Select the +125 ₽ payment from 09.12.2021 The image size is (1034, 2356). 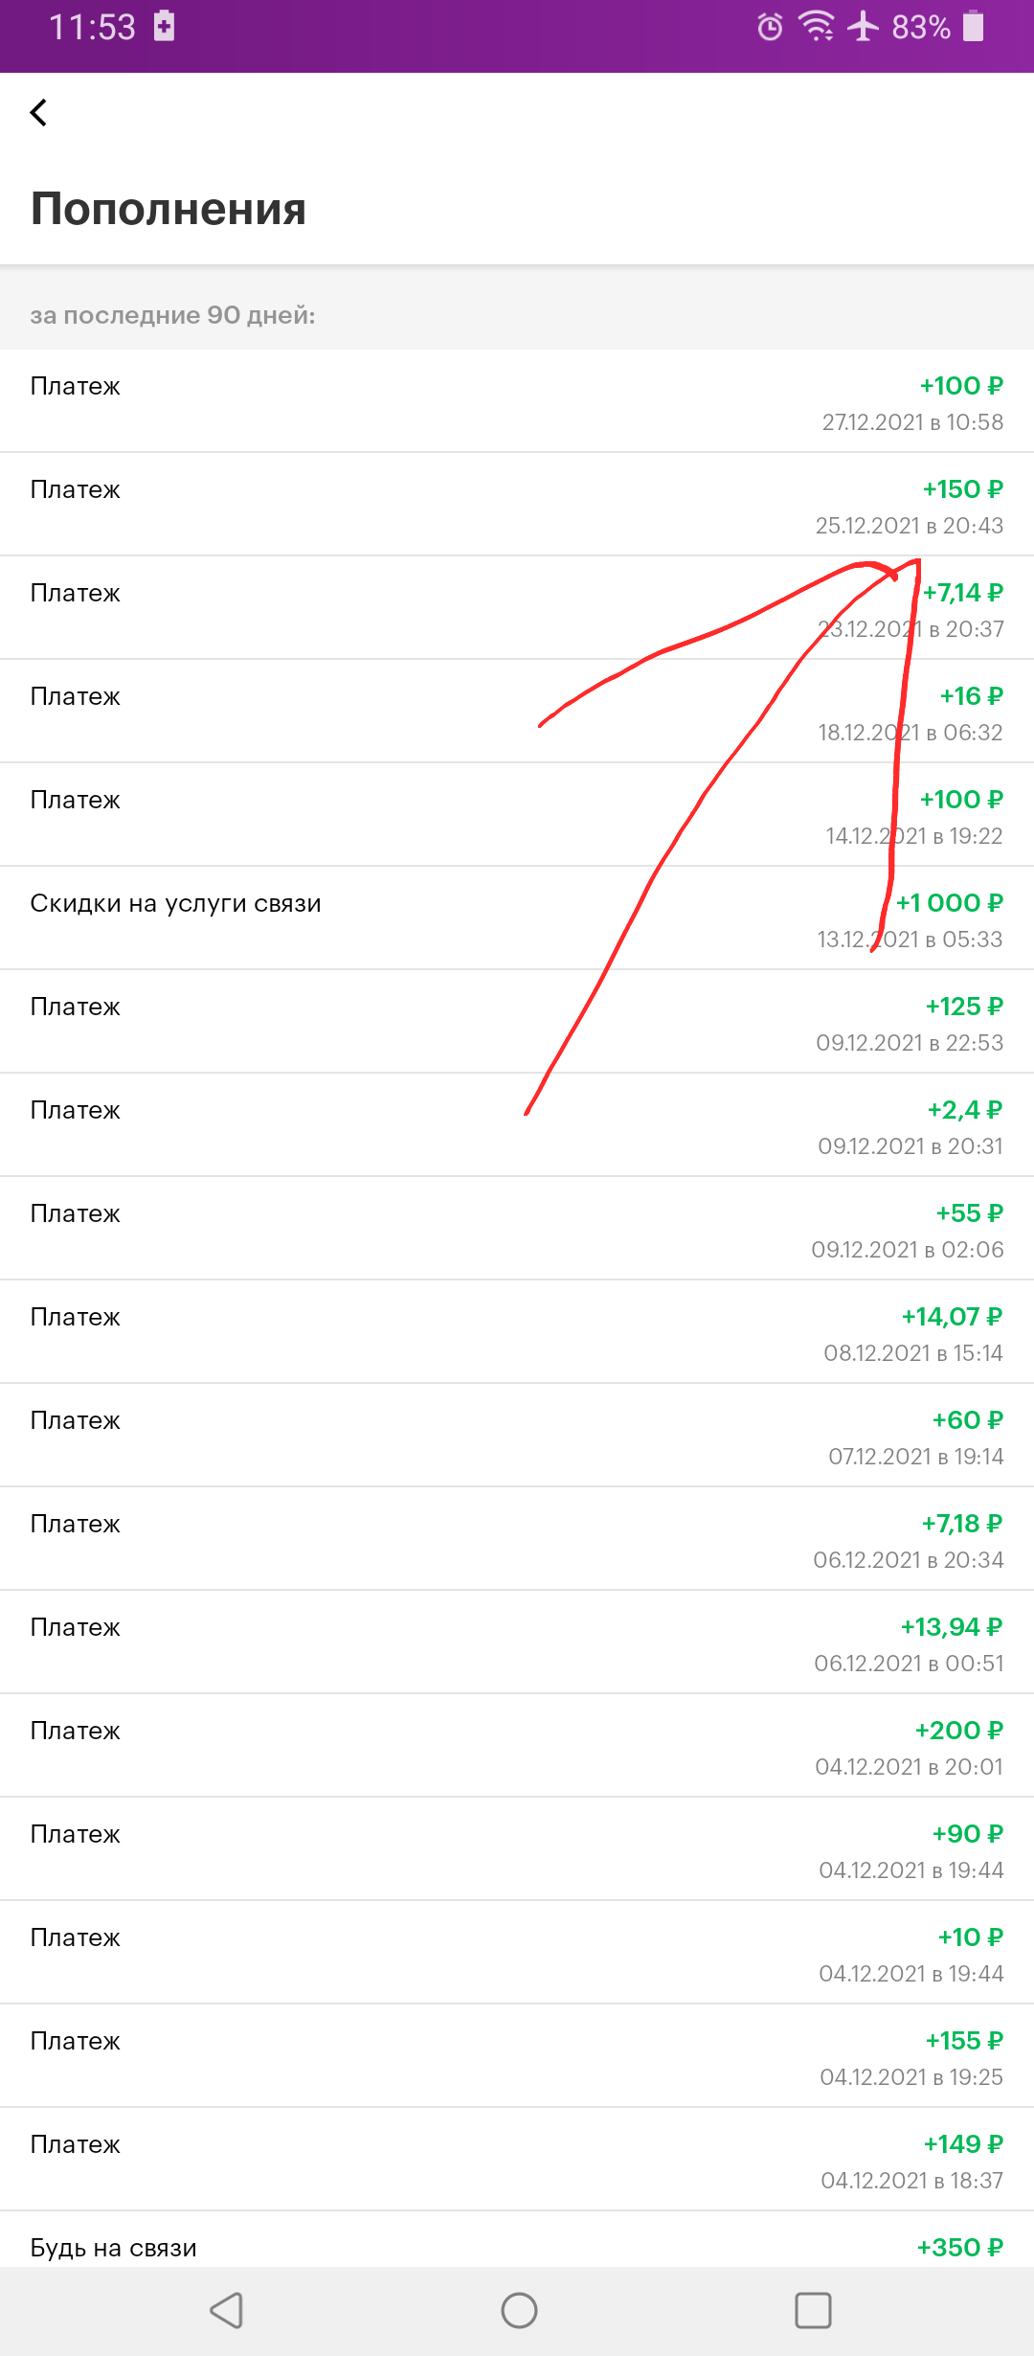[x=517, y=1022]
